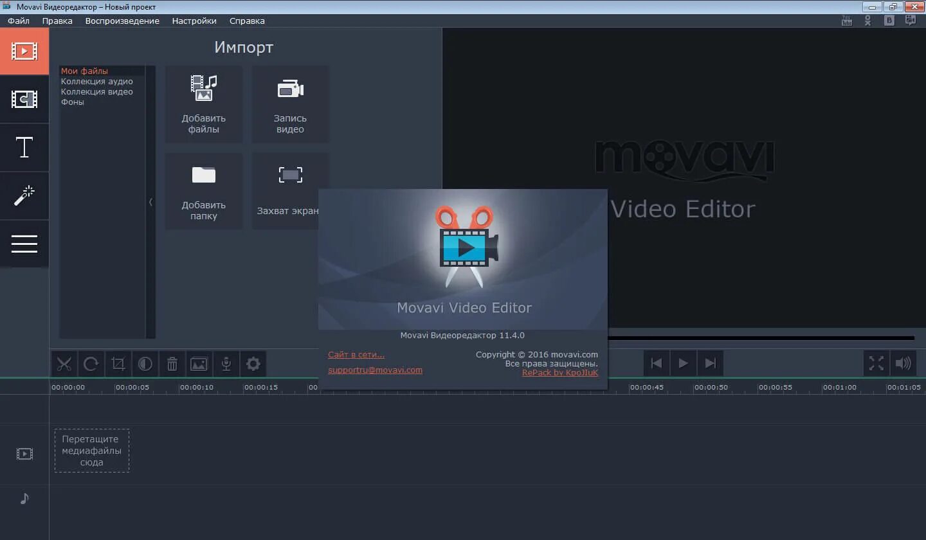Click the Rotate clip icon

click(x=91, y=363)
